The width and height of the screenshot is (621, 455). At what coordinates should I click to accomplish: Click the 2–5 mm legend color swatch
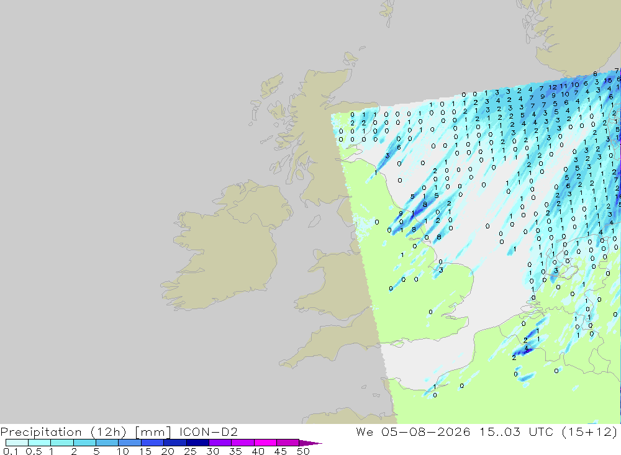click(x=84, y=443)
